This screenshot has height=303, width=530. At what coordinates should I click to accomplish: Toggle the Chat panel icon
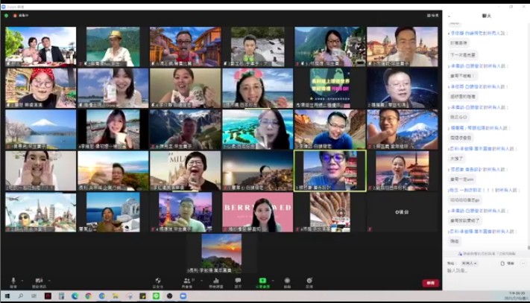(x=238, y=283)
